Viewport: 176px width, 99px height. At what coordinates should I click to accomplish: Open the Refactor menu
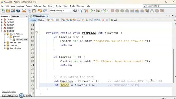(37, 6)
